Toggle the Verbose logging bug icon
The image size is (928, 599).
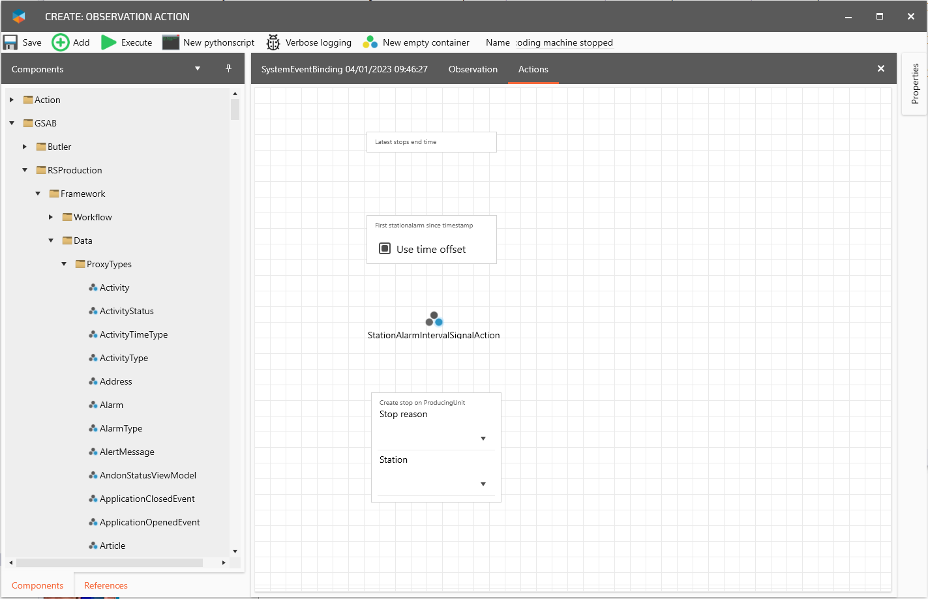(x=273, y=42)
